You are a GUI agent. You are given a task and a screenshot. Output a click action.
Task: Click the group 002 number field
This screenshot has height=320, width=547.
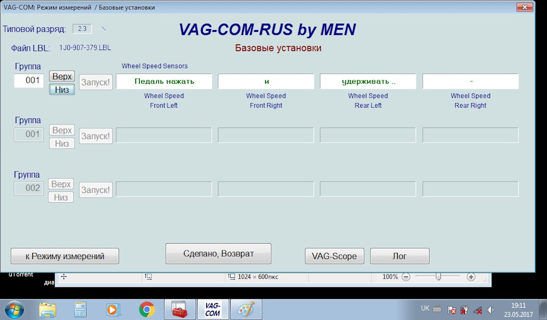point(29,188)
